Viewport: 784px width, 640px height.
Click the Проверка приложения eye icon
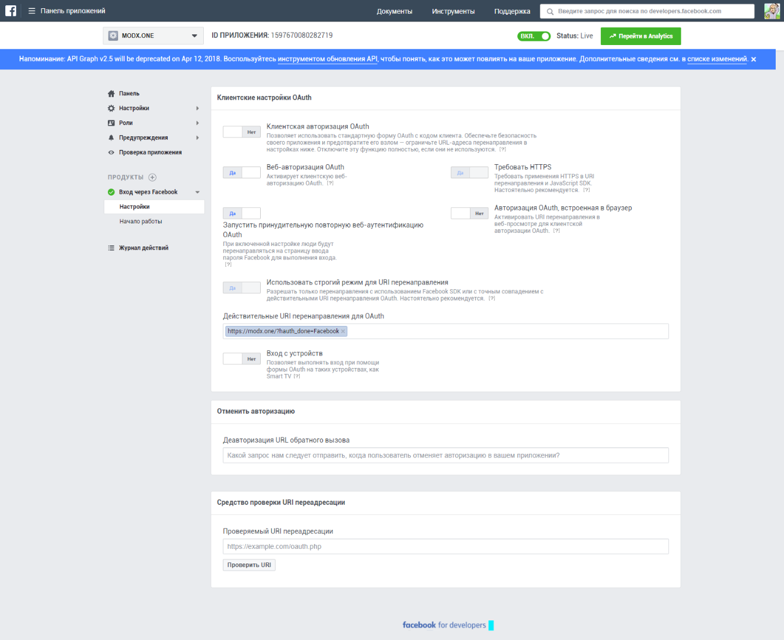[x=111, y=152]
